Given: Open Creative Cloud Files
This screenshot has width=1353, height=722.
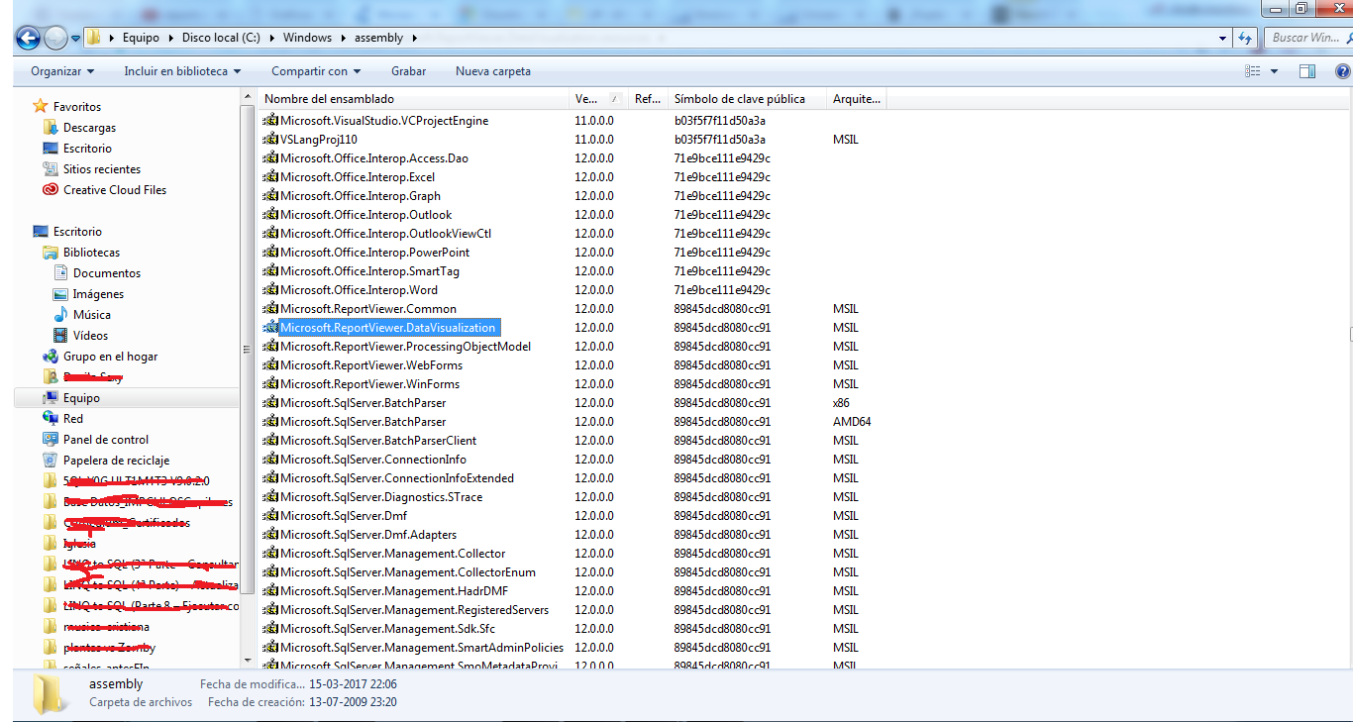Looking at the screenshot, I should (114, 190).
